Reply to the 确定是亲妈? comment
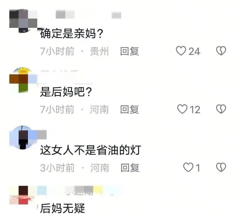Screen dimensions: 239x214 [129, 51]
